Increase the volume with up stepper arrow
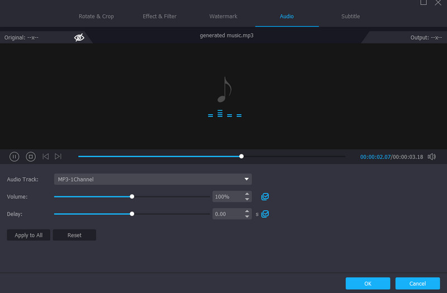This screenshot has width=447, height=293. pyautogui.click(x=247, y=194)
